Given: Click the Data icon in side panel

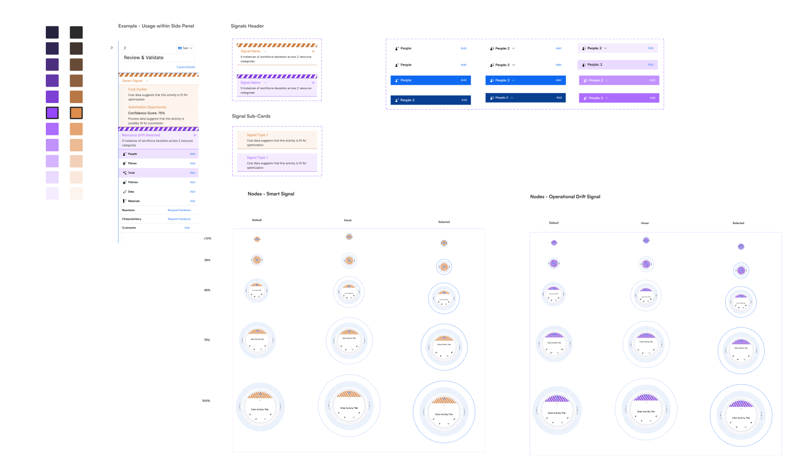Looking at the screenshot, I should 125,192.
